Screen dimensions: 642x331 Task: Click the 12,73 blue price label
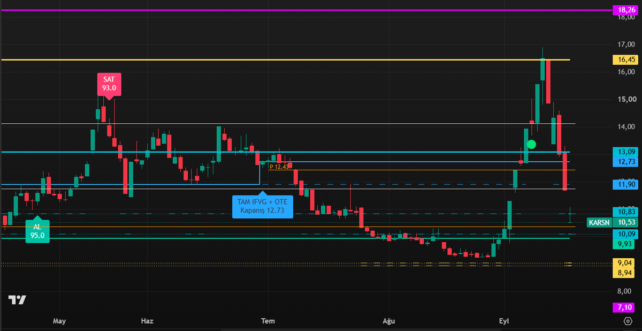[x=626, y=161]
